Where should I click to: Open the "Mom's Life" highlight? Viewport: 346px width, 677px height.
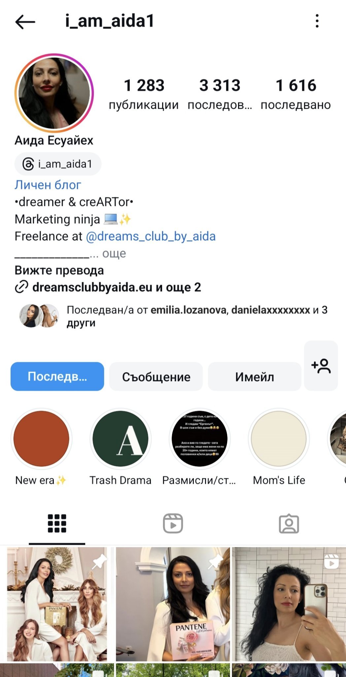pyautogui.click(x=279, y=439)
